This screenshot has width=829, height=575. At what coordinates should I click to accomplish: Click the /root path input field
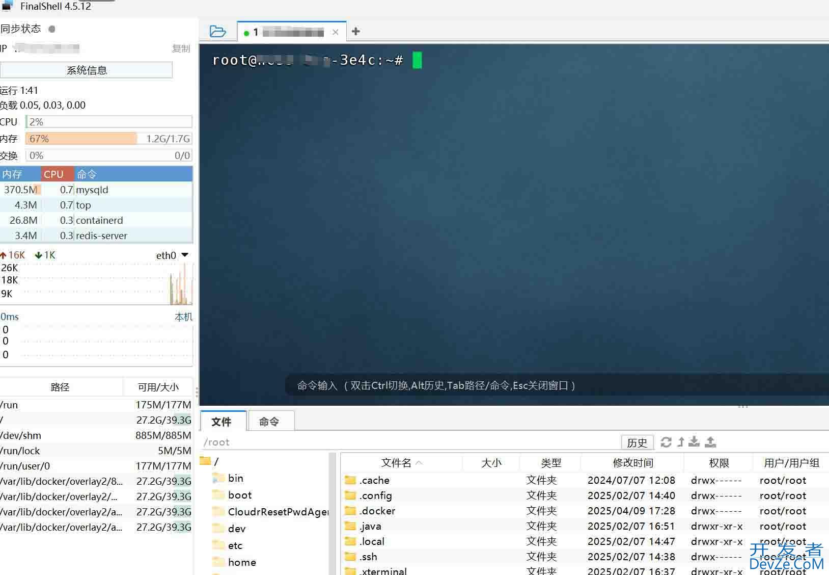407,442
